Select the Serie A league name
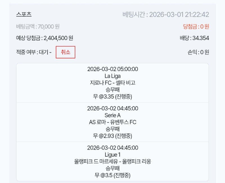This screenshot has height=183, width=225. [x=112, y=115]
